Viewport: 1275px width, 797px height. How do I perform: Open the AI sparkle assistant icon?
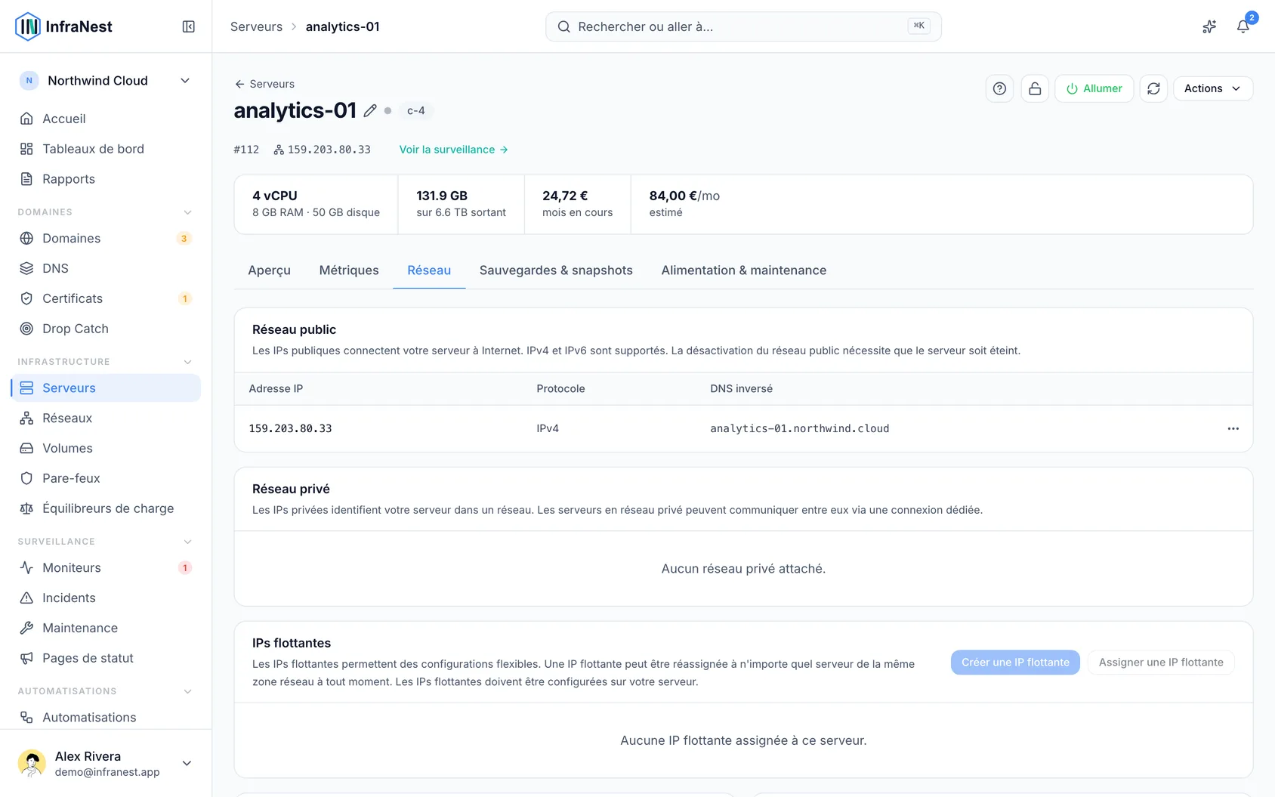coord(1209,26)
